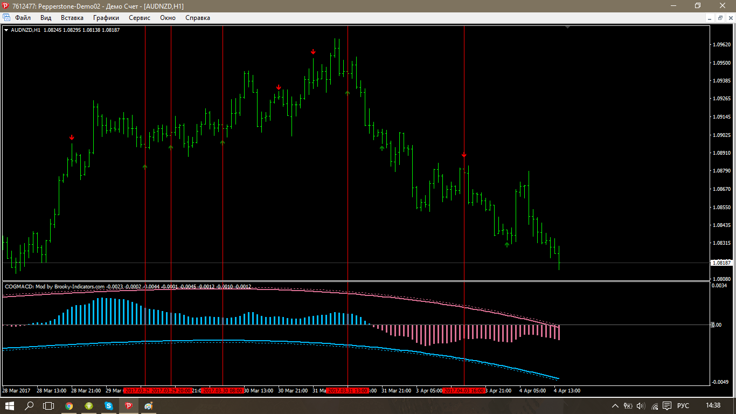Open the Справка menu
The height and width of the screenshot is (414, 736).
[197, 18]
